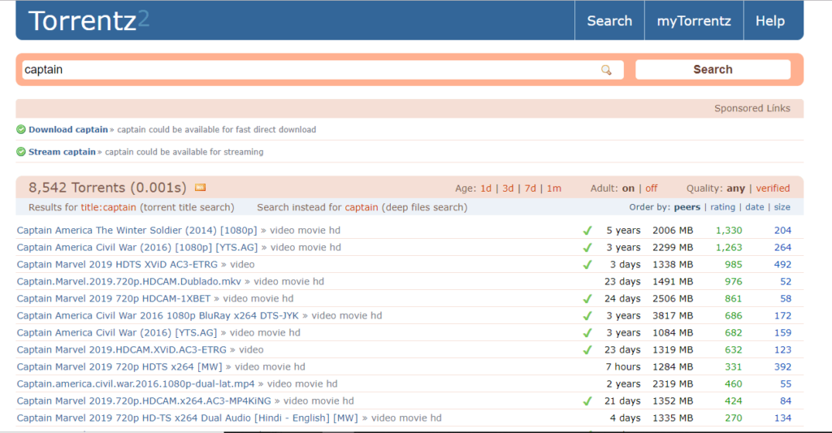Viewport: 832px width, 433px height.
Task: Filter age to 3d
Action: coord(508,188)
